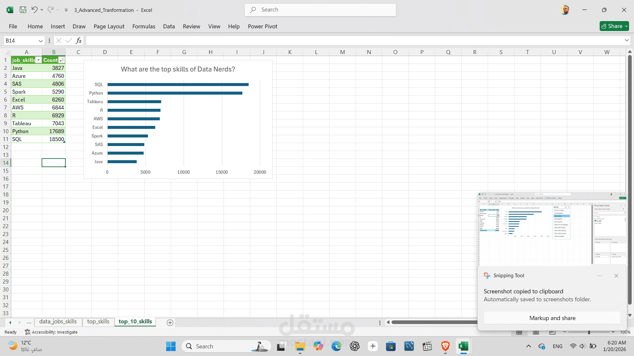Switch to the data_jobs_skills sheet tab
This screenshot has height=356, width=634.
[x=58, y=322]
